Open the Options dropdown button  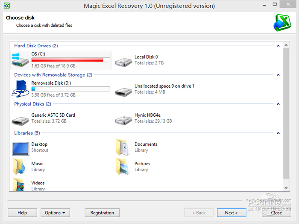point(55,213)
